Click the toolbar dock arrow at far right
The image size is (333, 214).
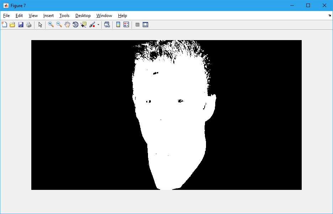329,16
